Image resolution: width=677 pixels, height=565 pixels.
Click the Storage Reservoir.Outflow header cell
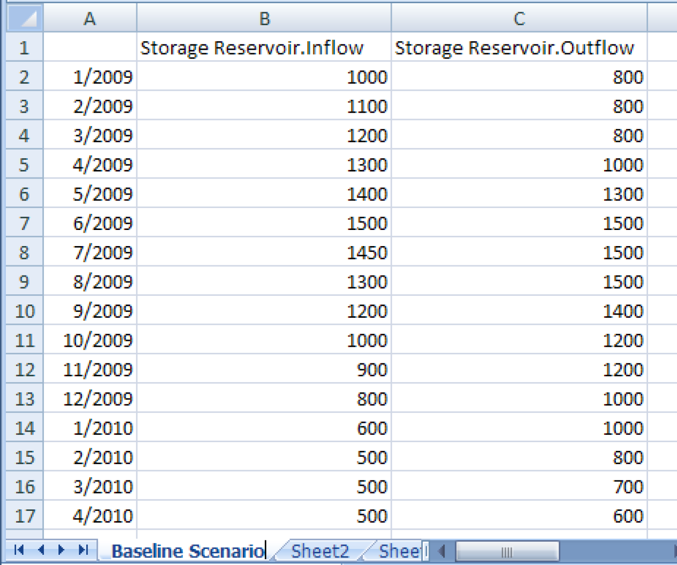519,48
